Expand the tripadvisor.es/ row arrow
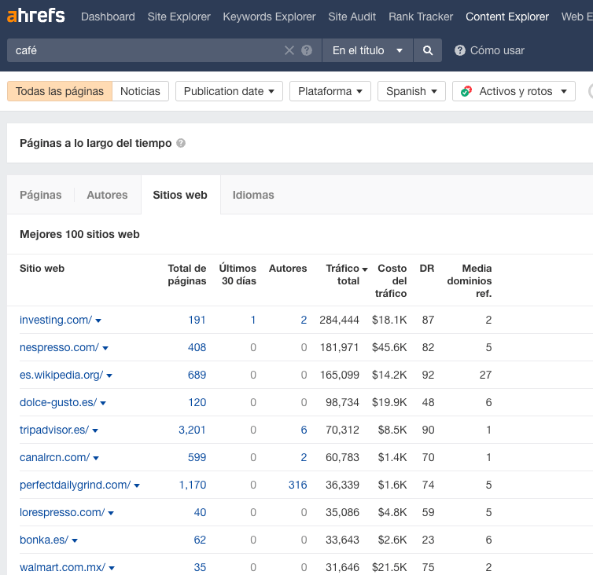The height and width of the screenshot is (575, 593). click(x=95, y=430)
